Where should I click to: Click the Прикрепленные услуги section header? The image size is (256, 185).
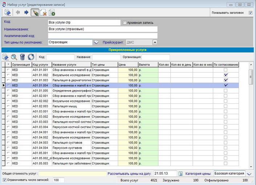click(127, 50)
